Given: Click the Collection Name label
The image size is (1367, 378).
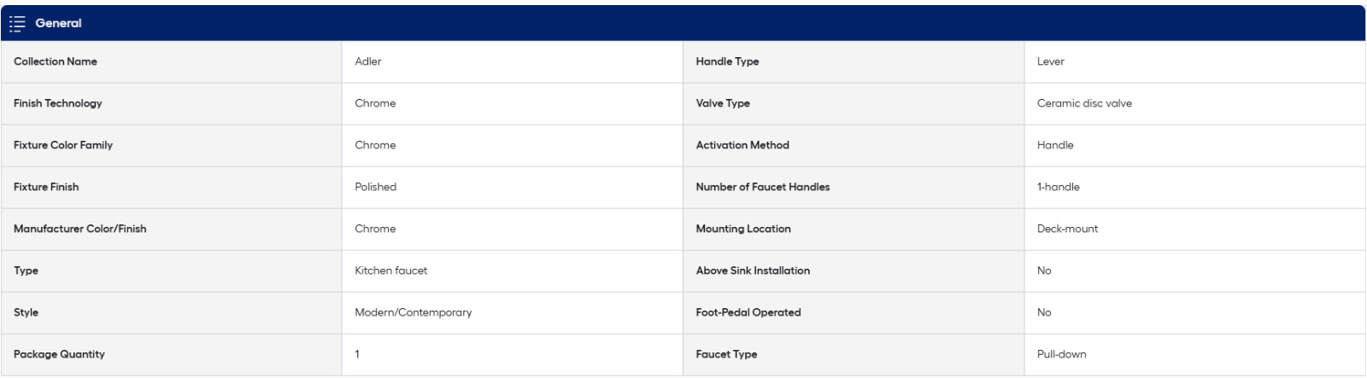Looking at the screenshot, I should click(56, 61).
